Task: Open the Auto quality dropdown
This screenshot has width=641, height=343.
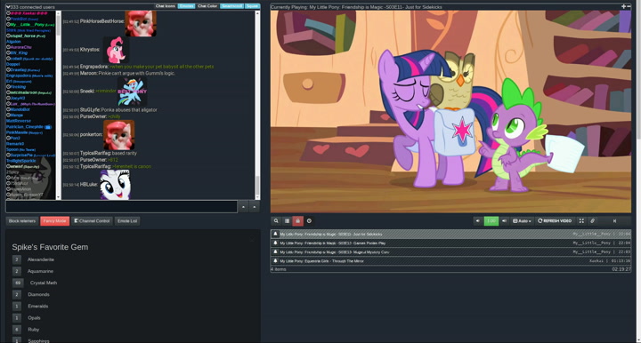Action: pyautogui.click(x=522, y=220)
